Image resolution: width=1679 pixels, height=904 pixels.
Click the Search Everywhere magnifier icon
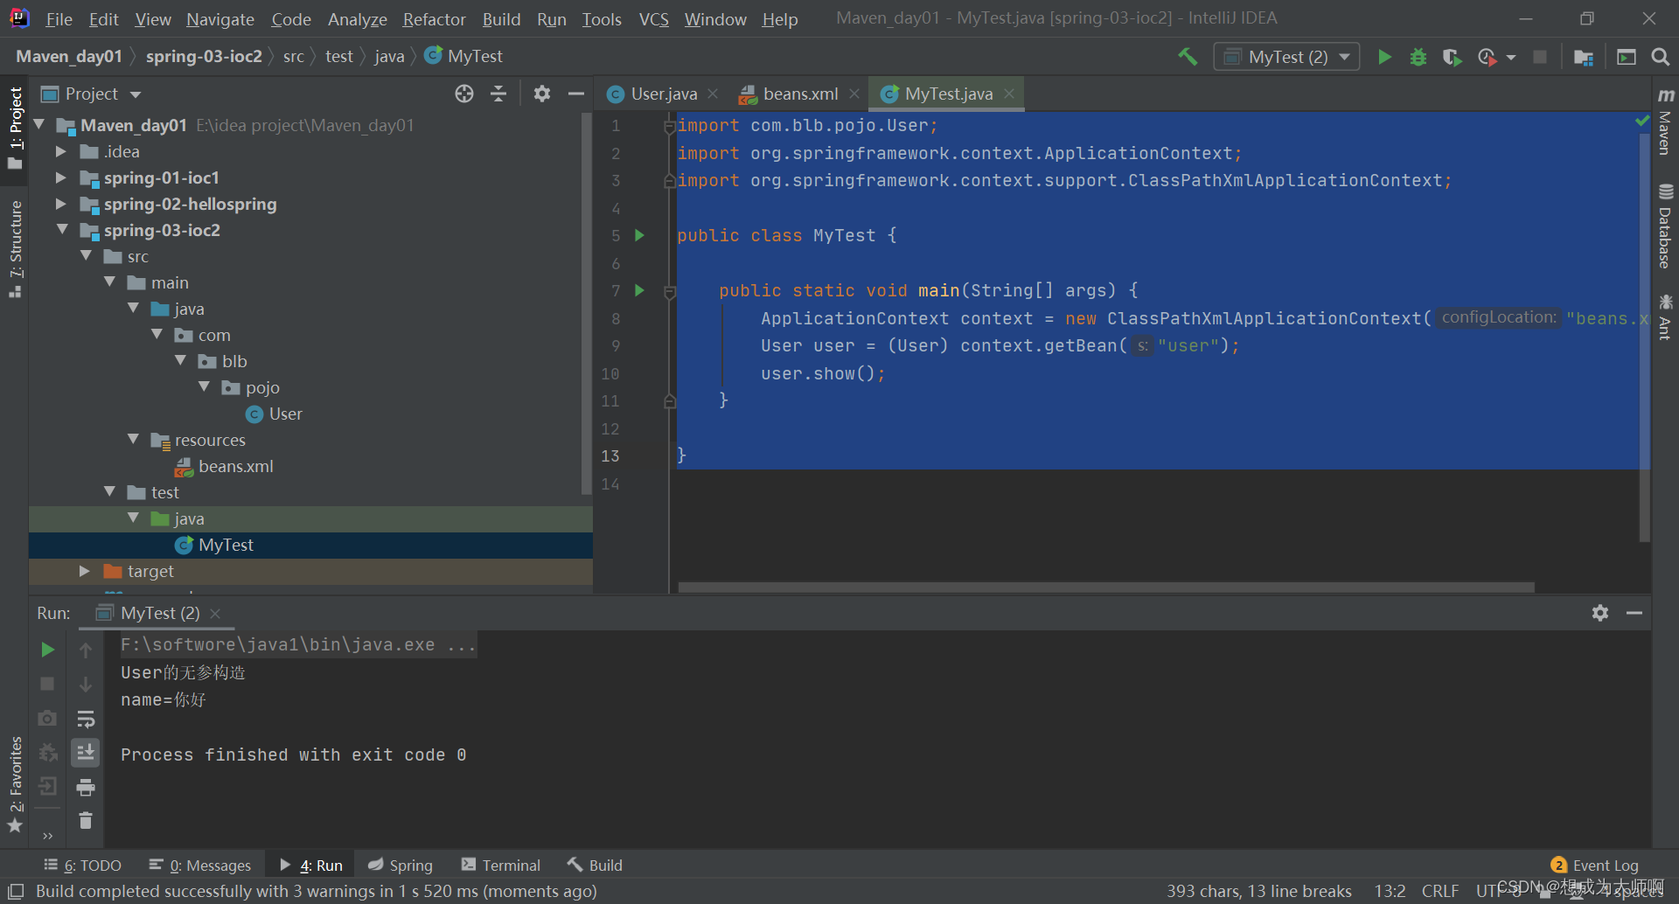[x=1660, y=57]
